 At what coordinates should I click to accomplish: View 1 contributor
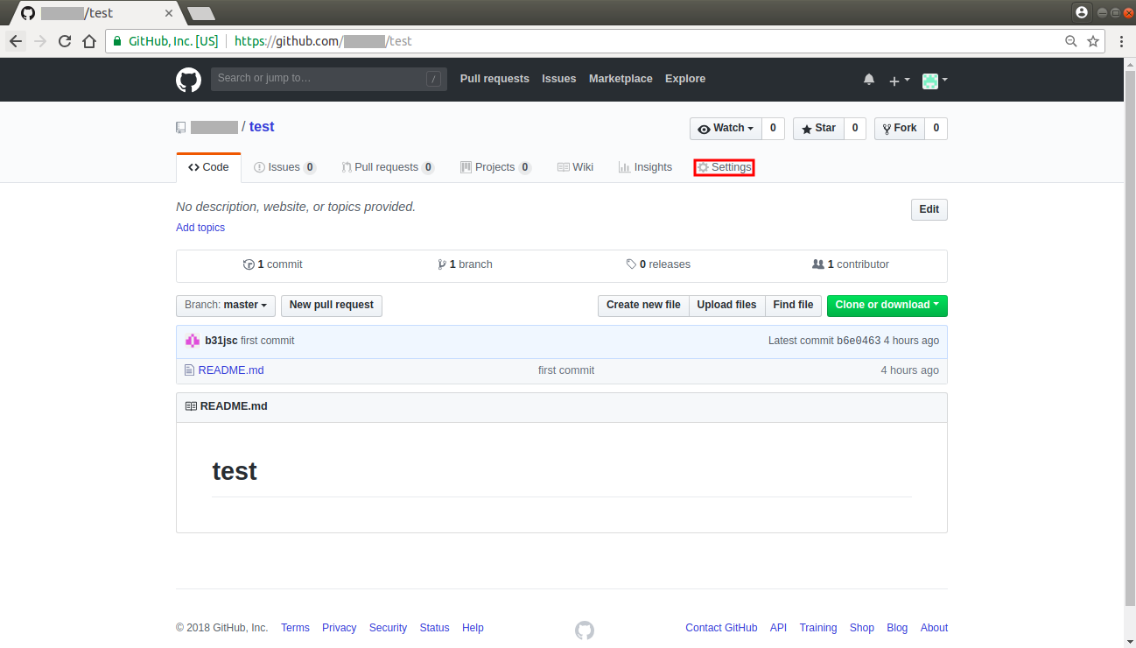pyautogui.click(x=851, y=264)
